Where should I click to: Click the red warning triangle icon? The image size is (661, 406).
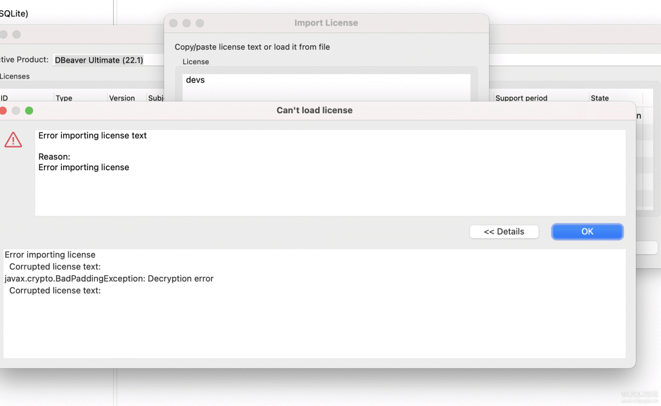point(13,140)
